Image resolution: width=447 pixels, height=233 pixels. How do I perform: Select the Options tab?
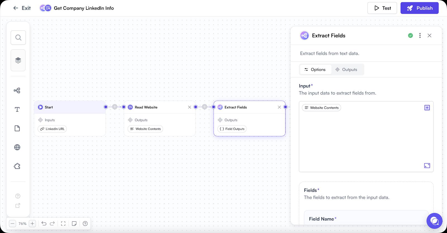tap(315, 70)
